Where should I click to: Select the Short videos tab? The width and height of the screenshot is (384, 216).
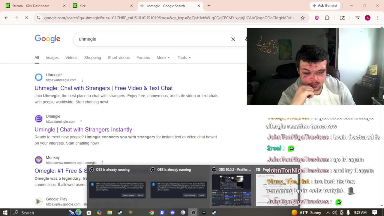click(x=118, y=58)
